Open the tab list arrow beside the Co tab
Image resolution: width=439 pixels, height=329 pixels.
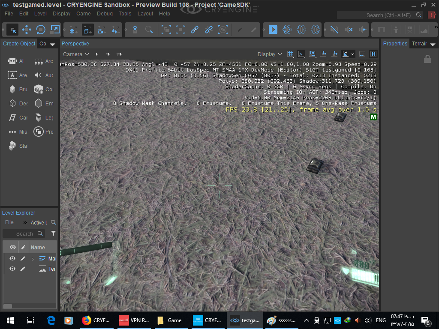[x=52, y=45]
